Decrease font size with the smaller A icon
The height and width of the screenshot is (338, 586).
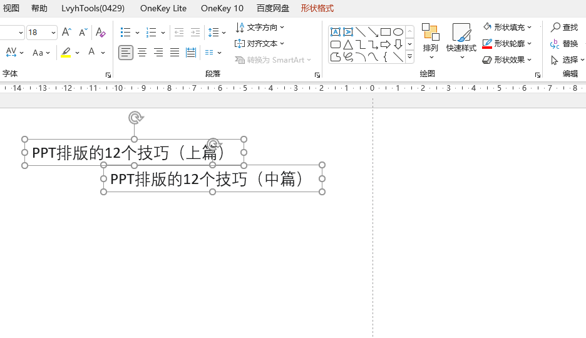coord(83,32)
